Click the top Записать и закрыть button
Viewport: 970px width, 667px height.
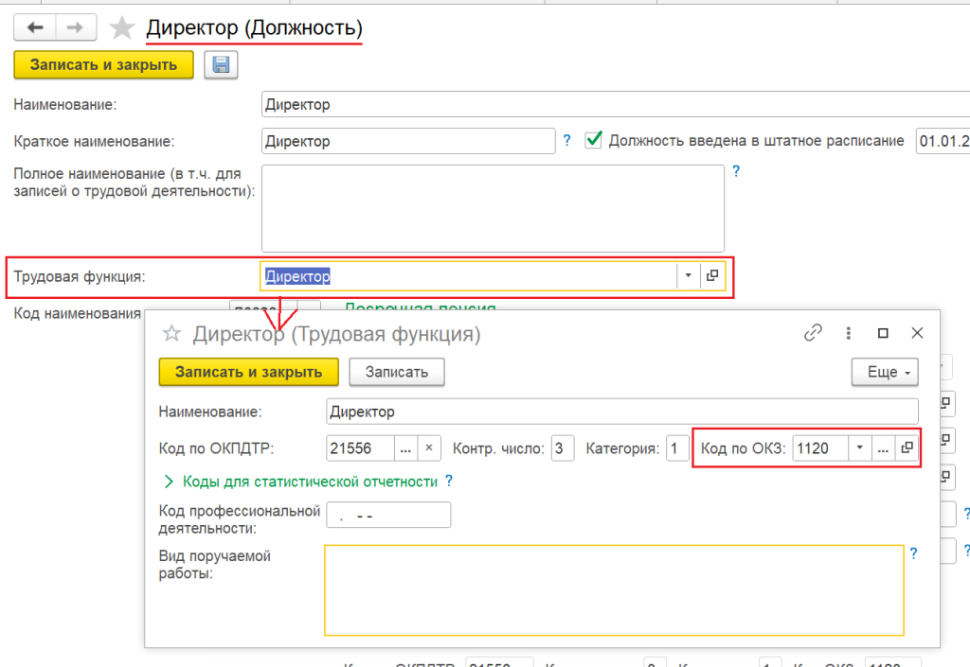tap(103, 65)
